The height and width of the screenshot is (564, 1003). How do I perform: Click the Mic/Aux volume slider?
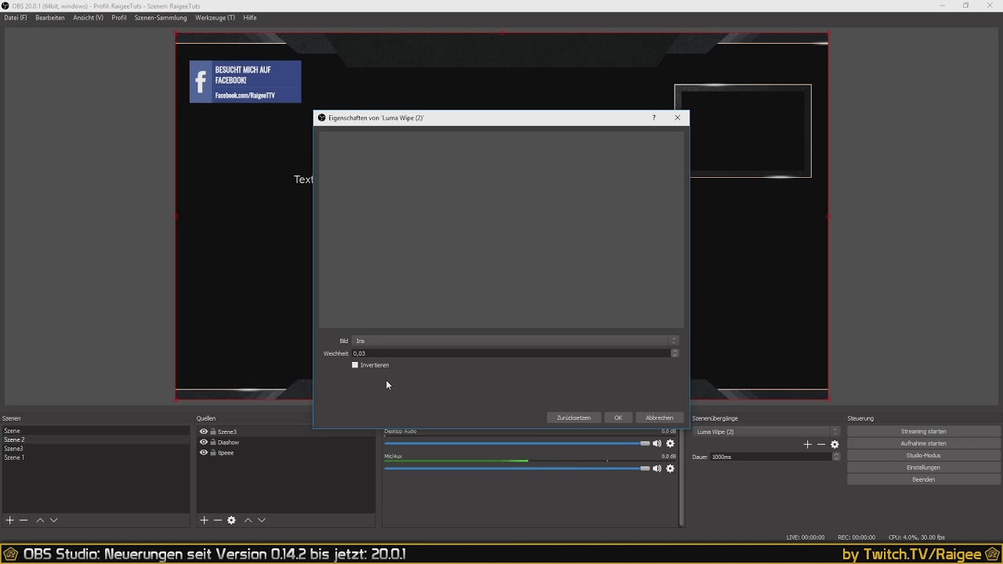click(517, 468)
